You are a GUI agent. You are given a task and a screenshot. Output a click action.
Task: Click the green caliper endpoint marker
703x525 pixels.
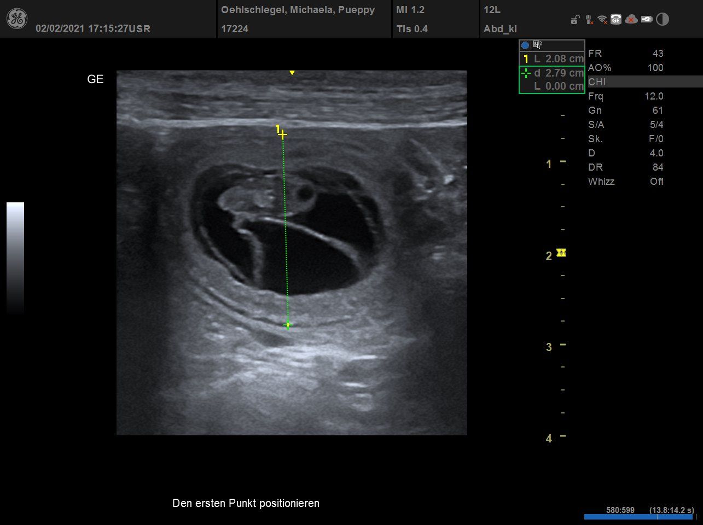point(288,325)
